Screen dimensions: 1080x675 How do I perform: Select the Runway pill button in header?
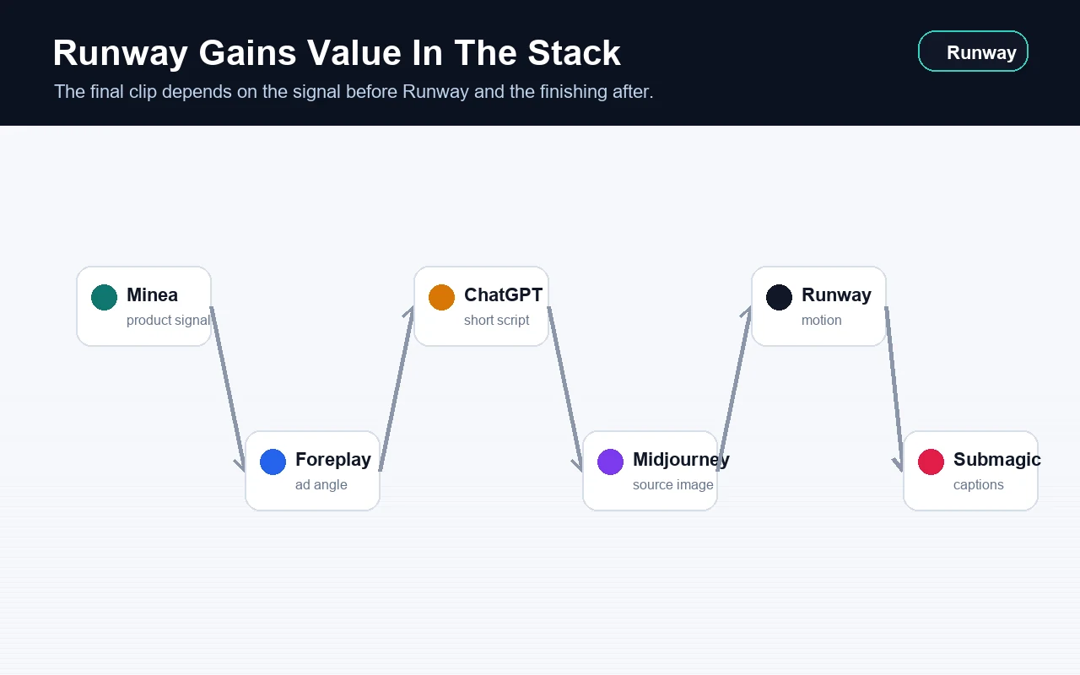[973, 51]
